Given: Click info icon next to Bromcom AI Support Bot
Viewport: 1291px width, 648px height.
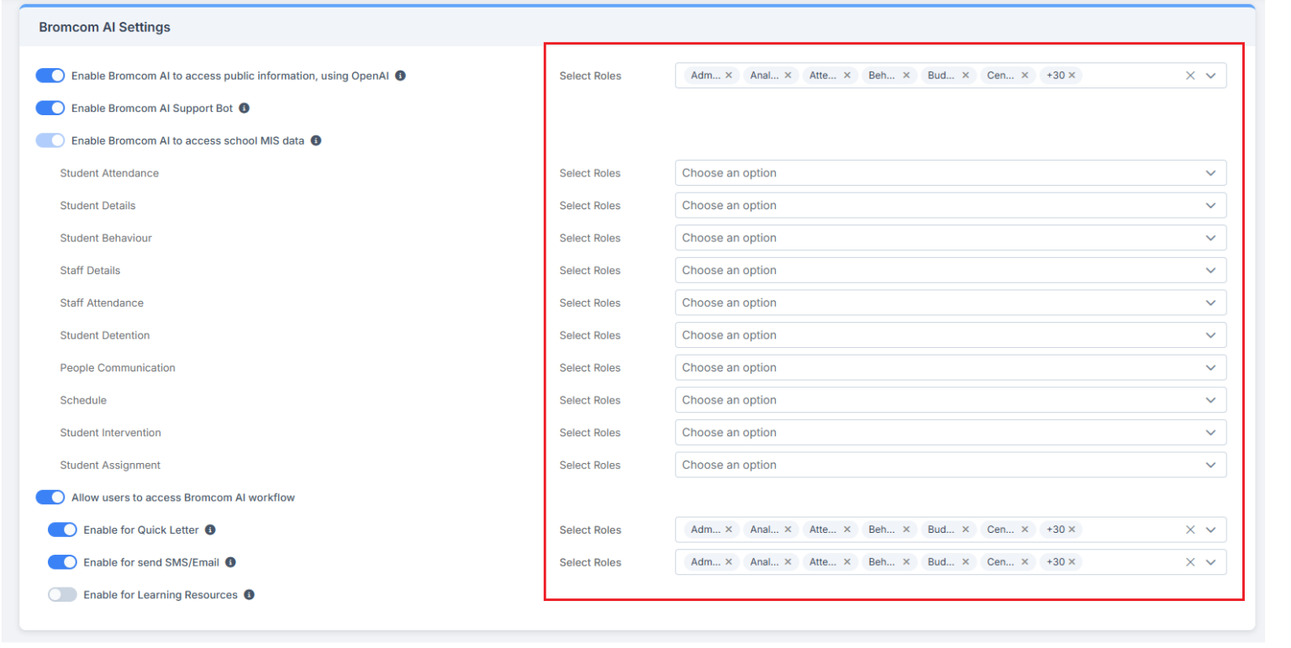Looking at the screenshot, I should point(244,108).
